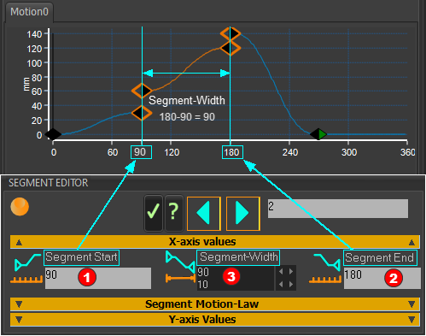
Task: Increase increment with lower right spinner arrow
Action: tap(291, 284)
